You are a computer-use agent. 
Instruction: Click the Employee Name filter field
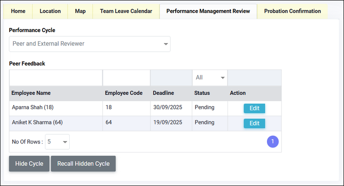click(x=55, y=77)
